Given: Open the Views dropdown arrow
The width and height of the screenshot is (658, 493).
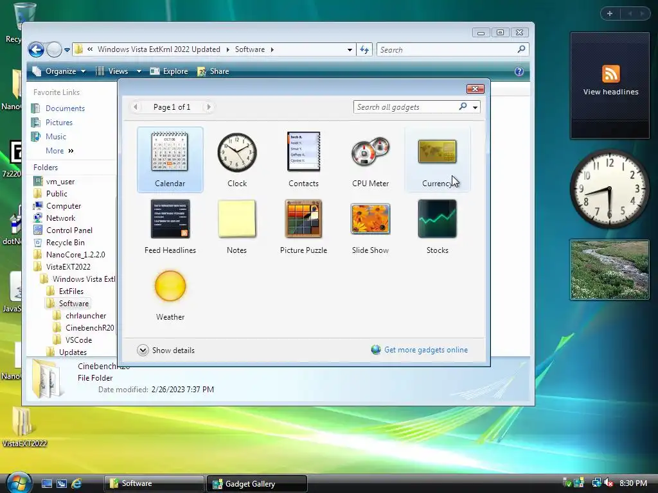Looking at the screenshot, I should tap(139, 71).
